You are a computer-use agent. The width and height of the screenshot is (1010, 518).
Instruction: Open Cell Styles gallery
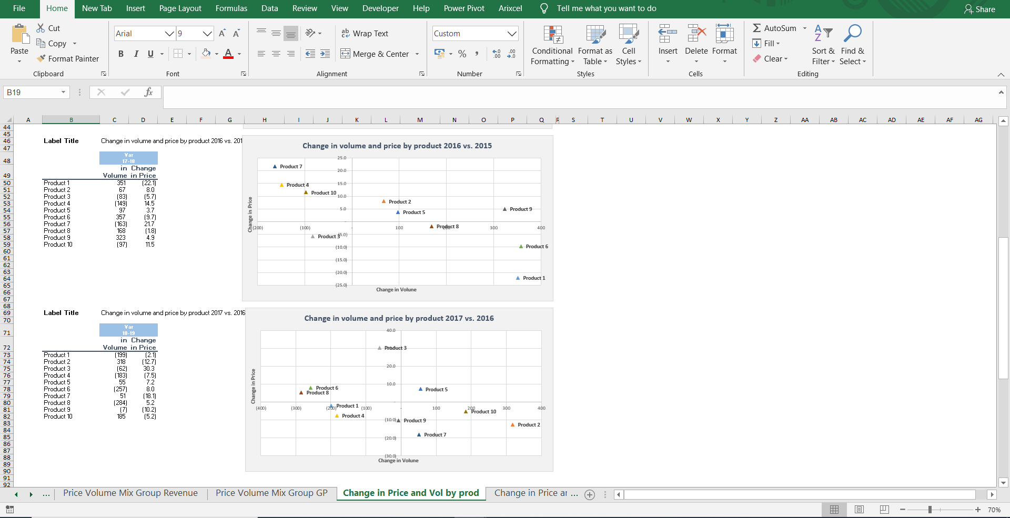point(629,45)
